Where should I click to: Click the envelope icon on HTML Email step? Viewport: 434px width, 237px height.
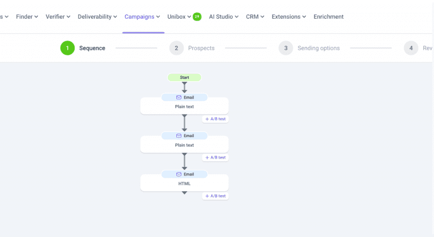tap(179, 174)
